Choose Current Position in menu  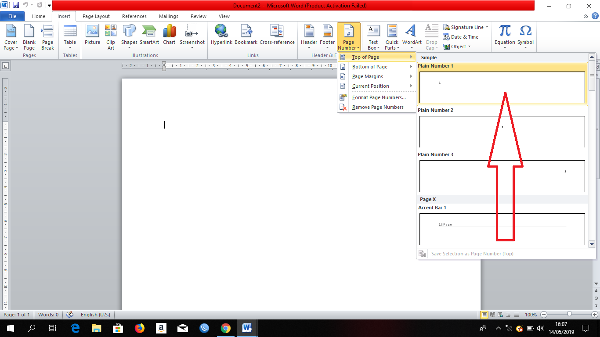[376, 86]
